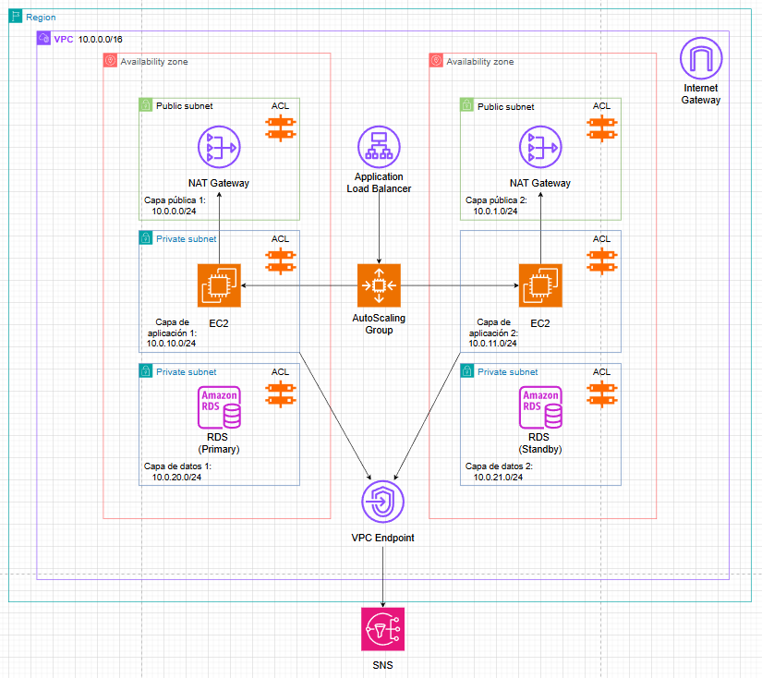The width and height of the screenshot is (762, 678).
Task: Select lock icon of Capa de datos 2
Action: (x=467, y=370)
